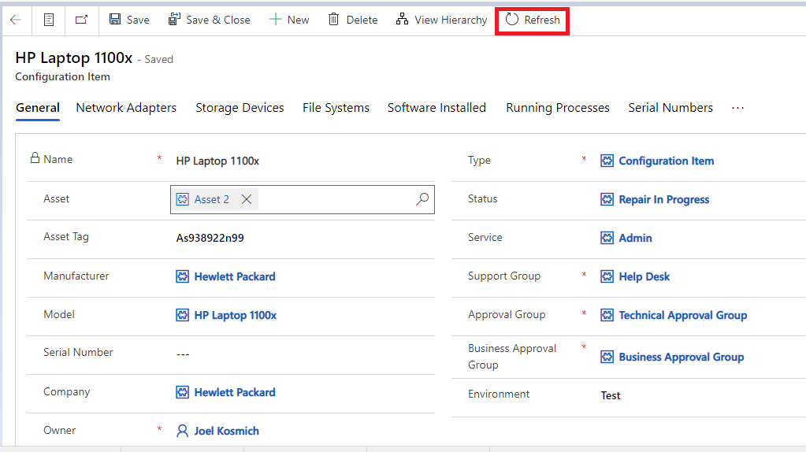
Task: Click icon beside Repair In Progress
Action: tap(607, 199)
